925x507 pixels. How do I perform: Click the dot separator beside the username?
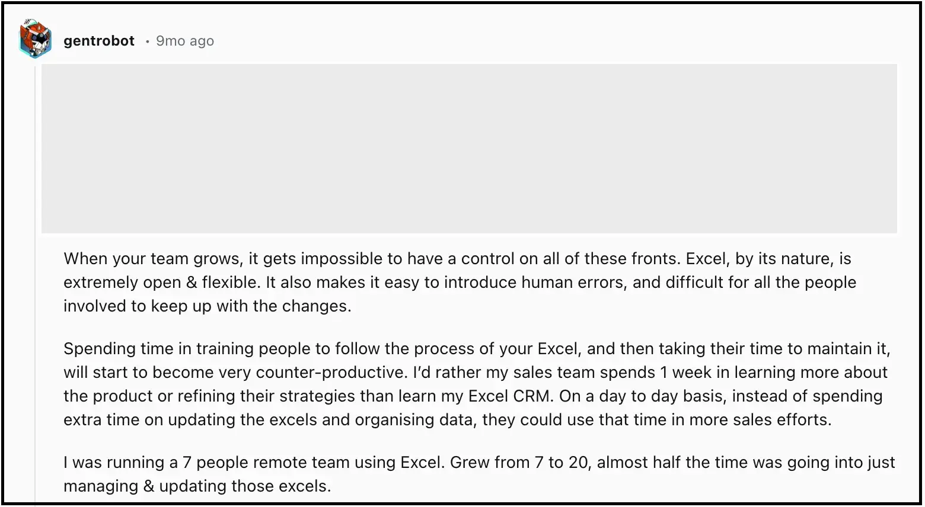pos(147,41)
